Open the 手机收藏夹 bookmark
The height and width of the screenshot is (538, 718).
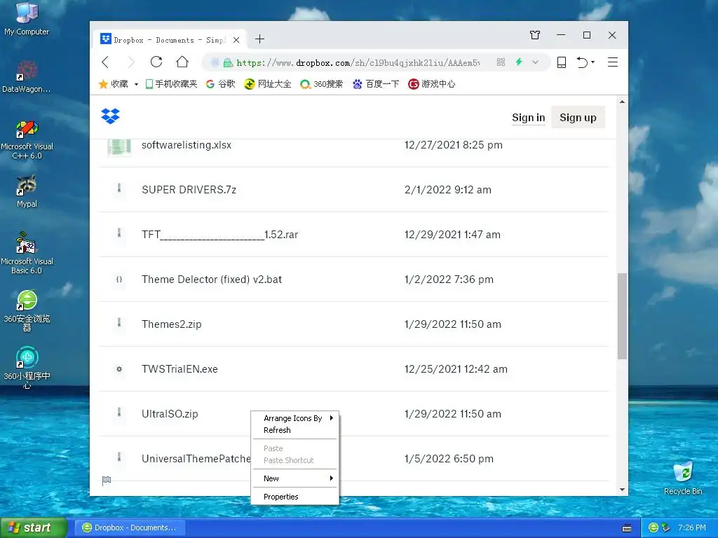[171, 84]
